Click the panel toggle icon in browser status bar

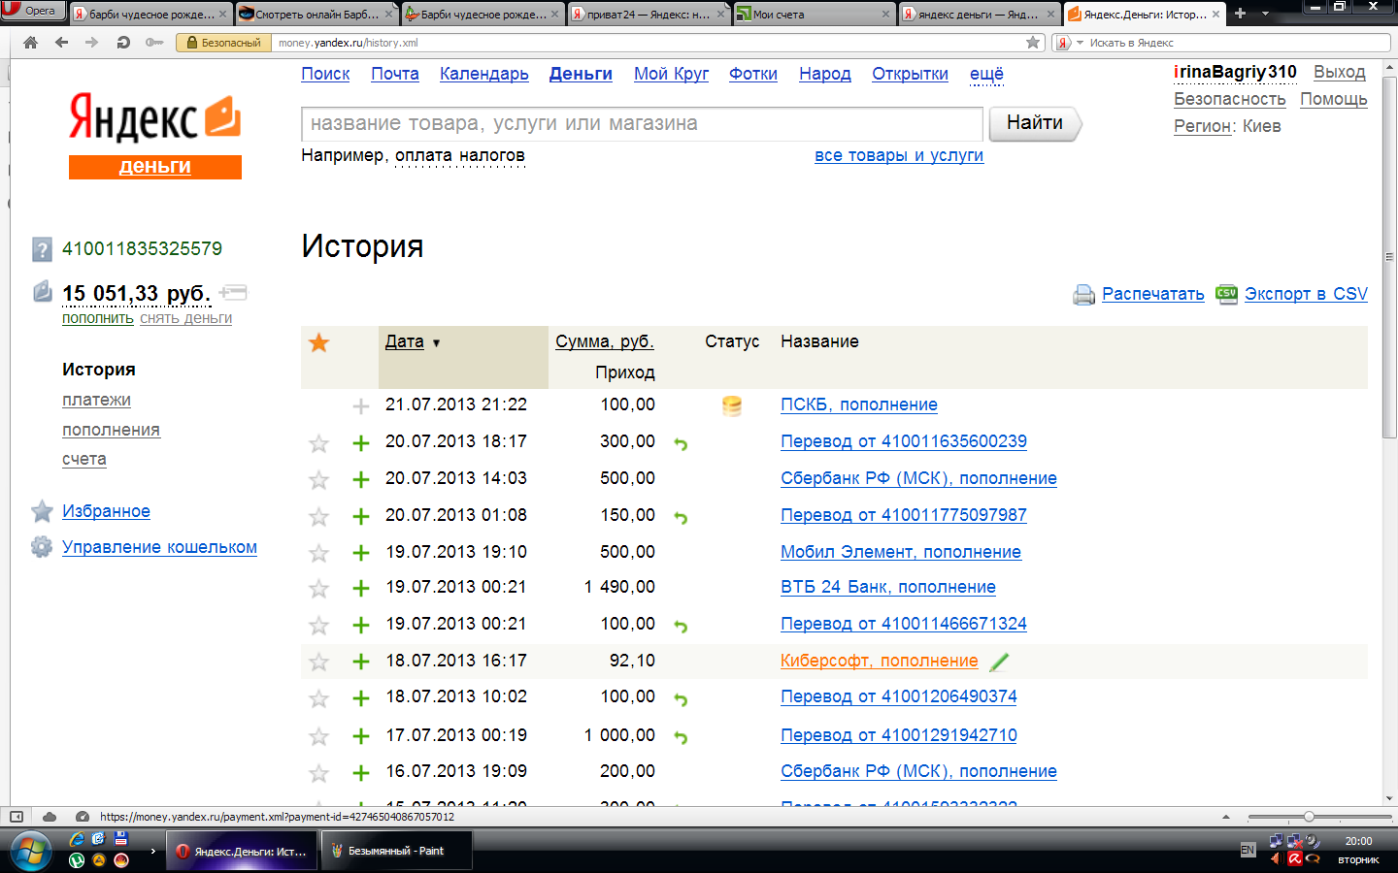tap(17, 817)
